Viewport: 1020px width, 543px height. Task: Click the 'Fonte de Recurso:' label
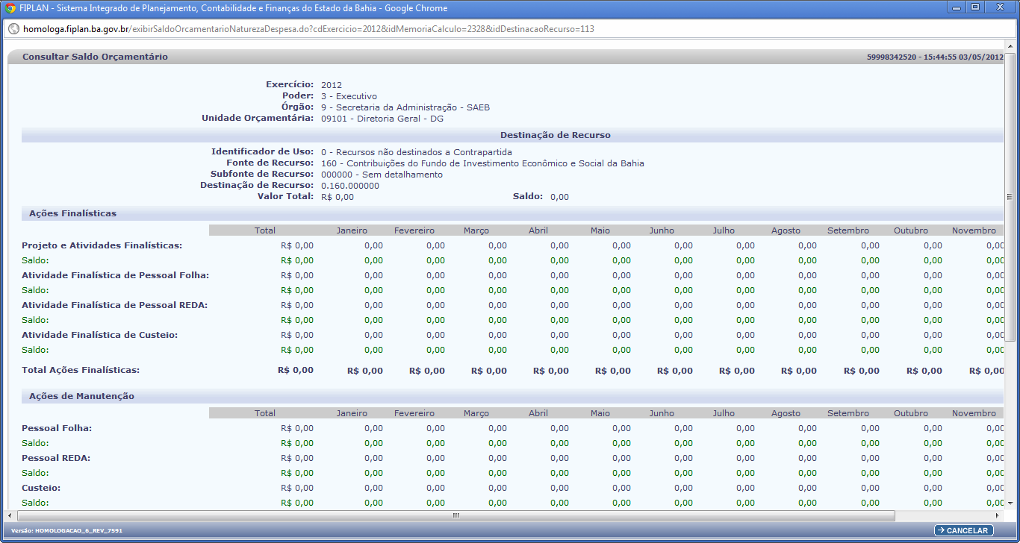270,163
